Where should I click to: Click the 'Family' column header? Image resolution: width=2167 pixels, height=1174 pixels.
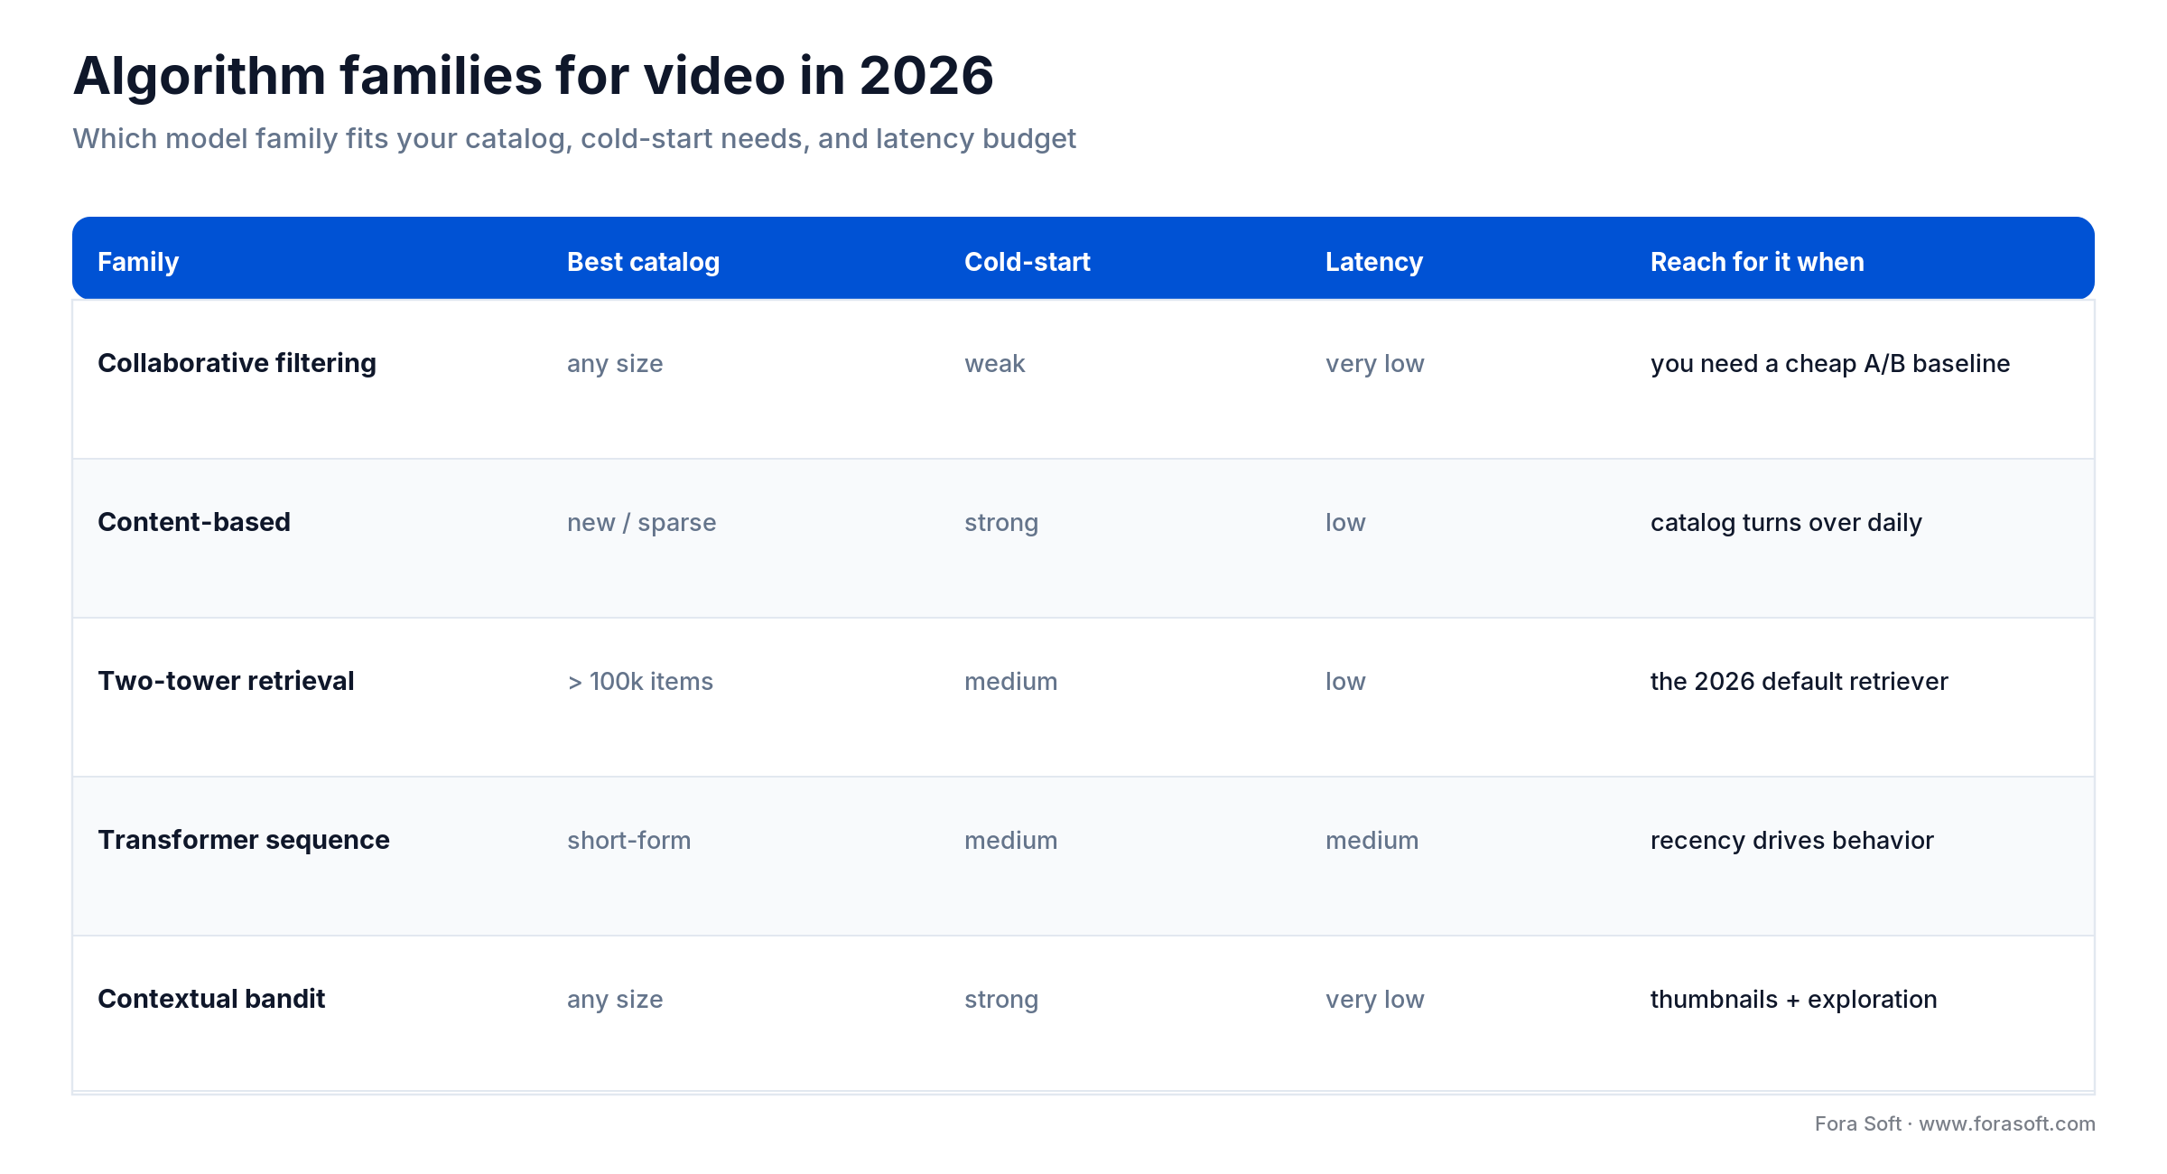click(x=138, y=262)
